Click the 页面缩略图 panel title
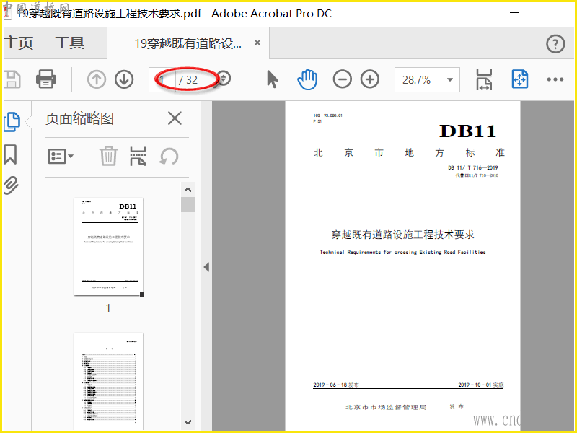The height and width of the screenshot is (433, 577). tap(79, 118)
